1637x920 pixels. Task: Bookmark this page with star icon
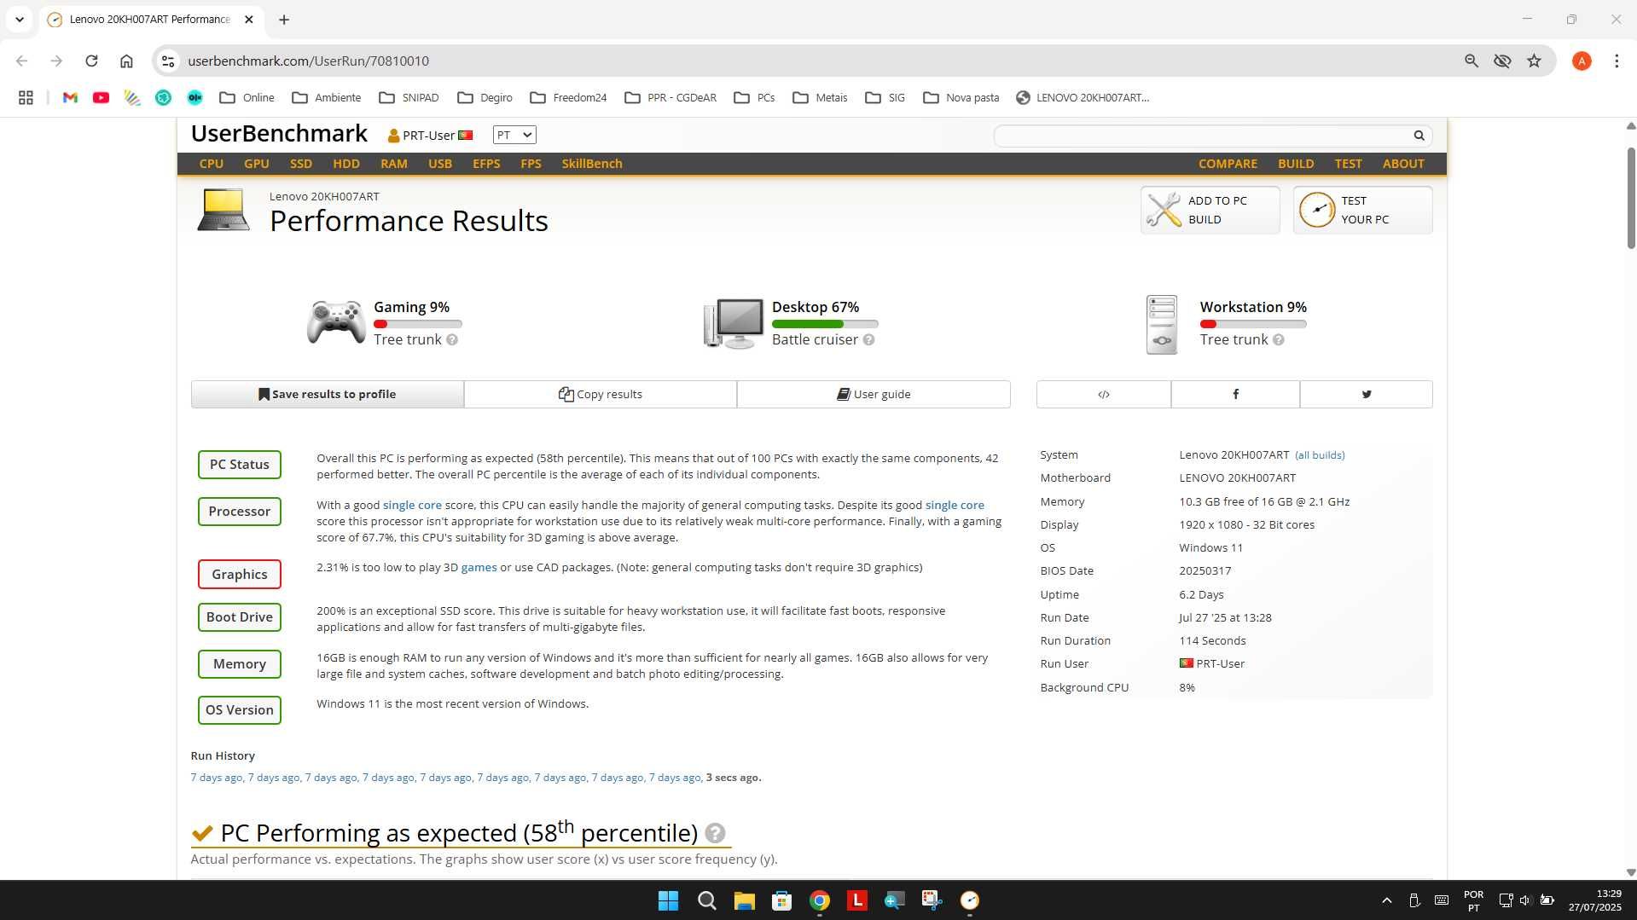tap(1534, 61)
